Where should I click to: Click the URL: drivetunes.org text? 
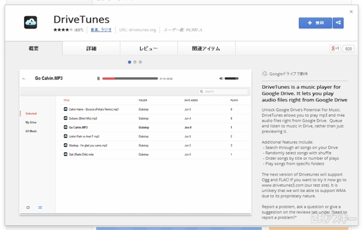(x=137, y=30)
